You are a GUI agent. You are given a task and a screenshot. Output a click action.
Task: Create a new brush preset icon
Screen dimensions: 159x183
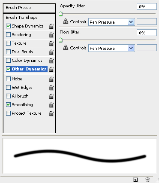pyautogui.click(x=135, y=180)
